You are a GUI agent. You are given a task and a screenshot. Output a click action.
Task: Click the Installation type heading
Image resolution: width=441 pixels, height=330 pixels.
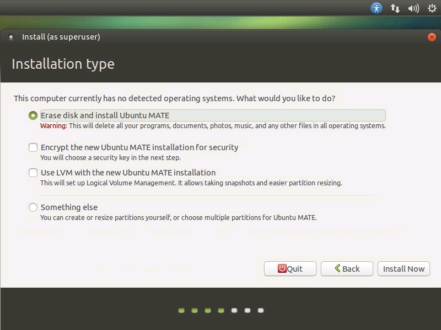pyautogui.click(x=63, y=64)
